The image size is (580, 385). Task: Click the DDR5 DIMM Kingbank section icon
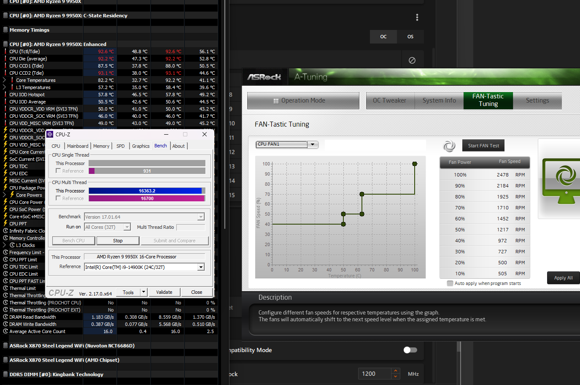point(5,374)
